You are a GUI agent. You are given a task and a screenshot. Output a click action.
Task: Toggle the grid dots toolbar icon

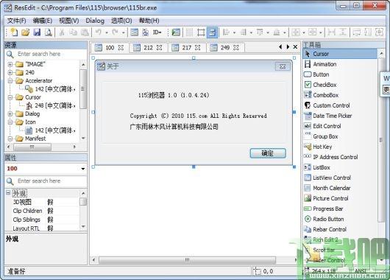click(x=189, y=32)
